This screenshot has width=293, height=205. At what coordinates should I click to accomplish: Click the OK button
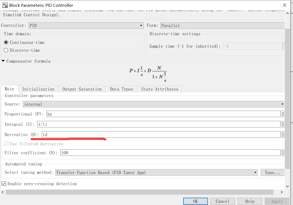coord(195,201)
